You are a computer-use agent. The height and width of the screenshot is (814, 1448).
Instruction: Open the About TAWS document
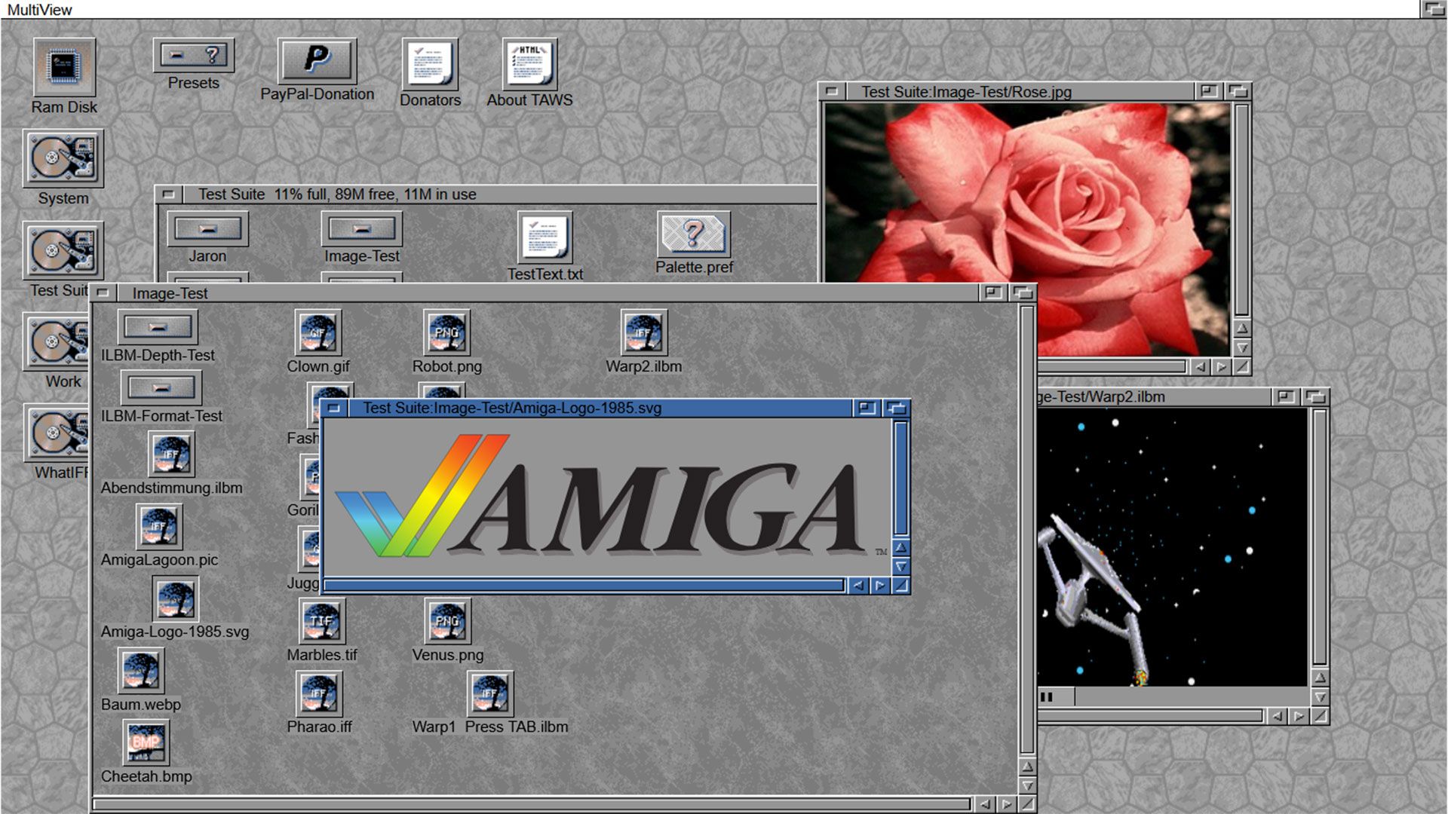(528, 62)
